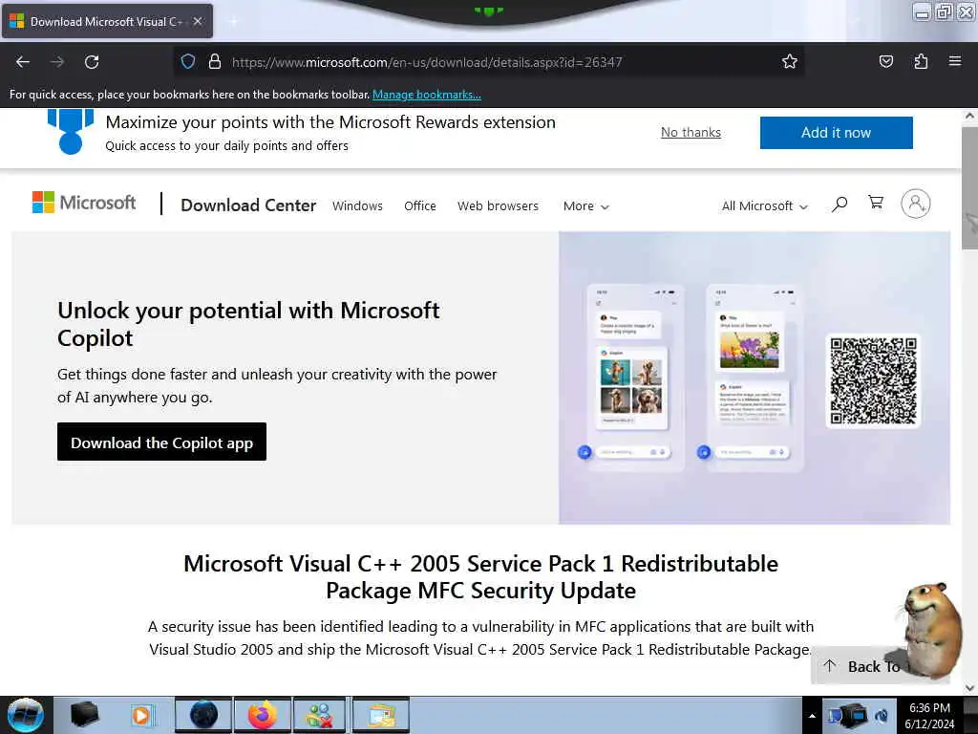Viewport: 978px width, 734px height.
Task: Open tracking protection shield icon
Action: (x=188, y=62)
